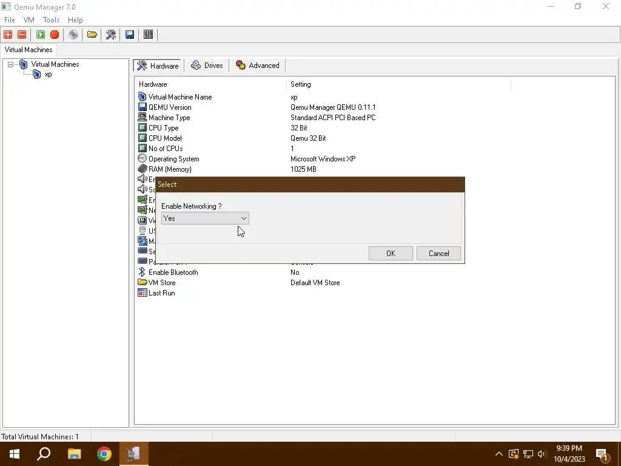Select the xp item in the tree
The height and width of the screenshot is (466, 621).
[x=49, y=74]
